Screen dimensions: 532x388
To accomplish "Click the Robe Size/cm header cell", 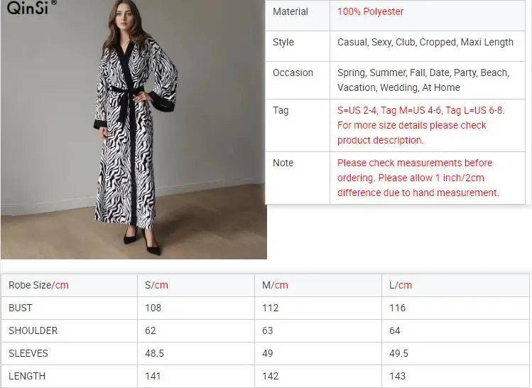I will pyautogui.click(x=38, y=285).
